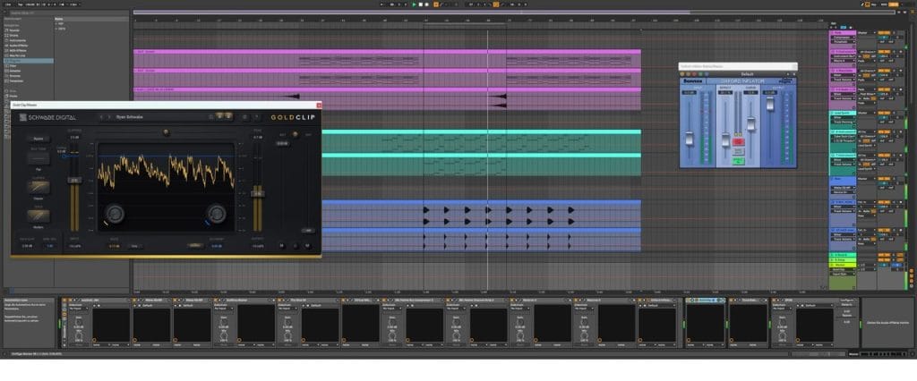Toggle the orange Loop switch in the control bar

point(496,4)
